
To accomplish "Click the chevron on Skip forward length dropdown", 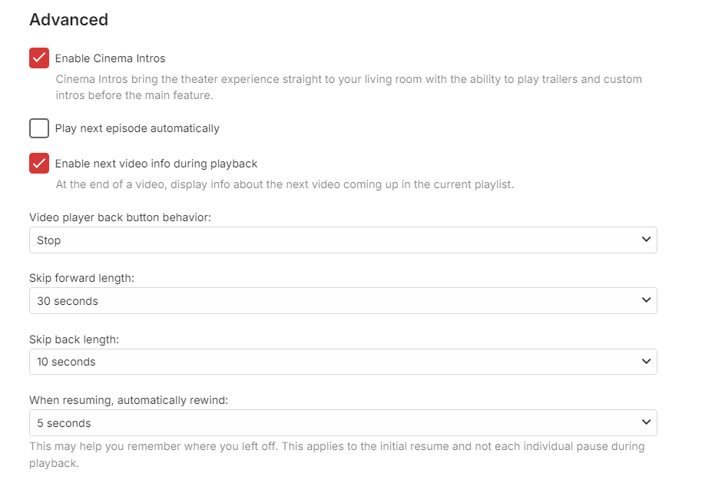I will (x=647, y=300).
